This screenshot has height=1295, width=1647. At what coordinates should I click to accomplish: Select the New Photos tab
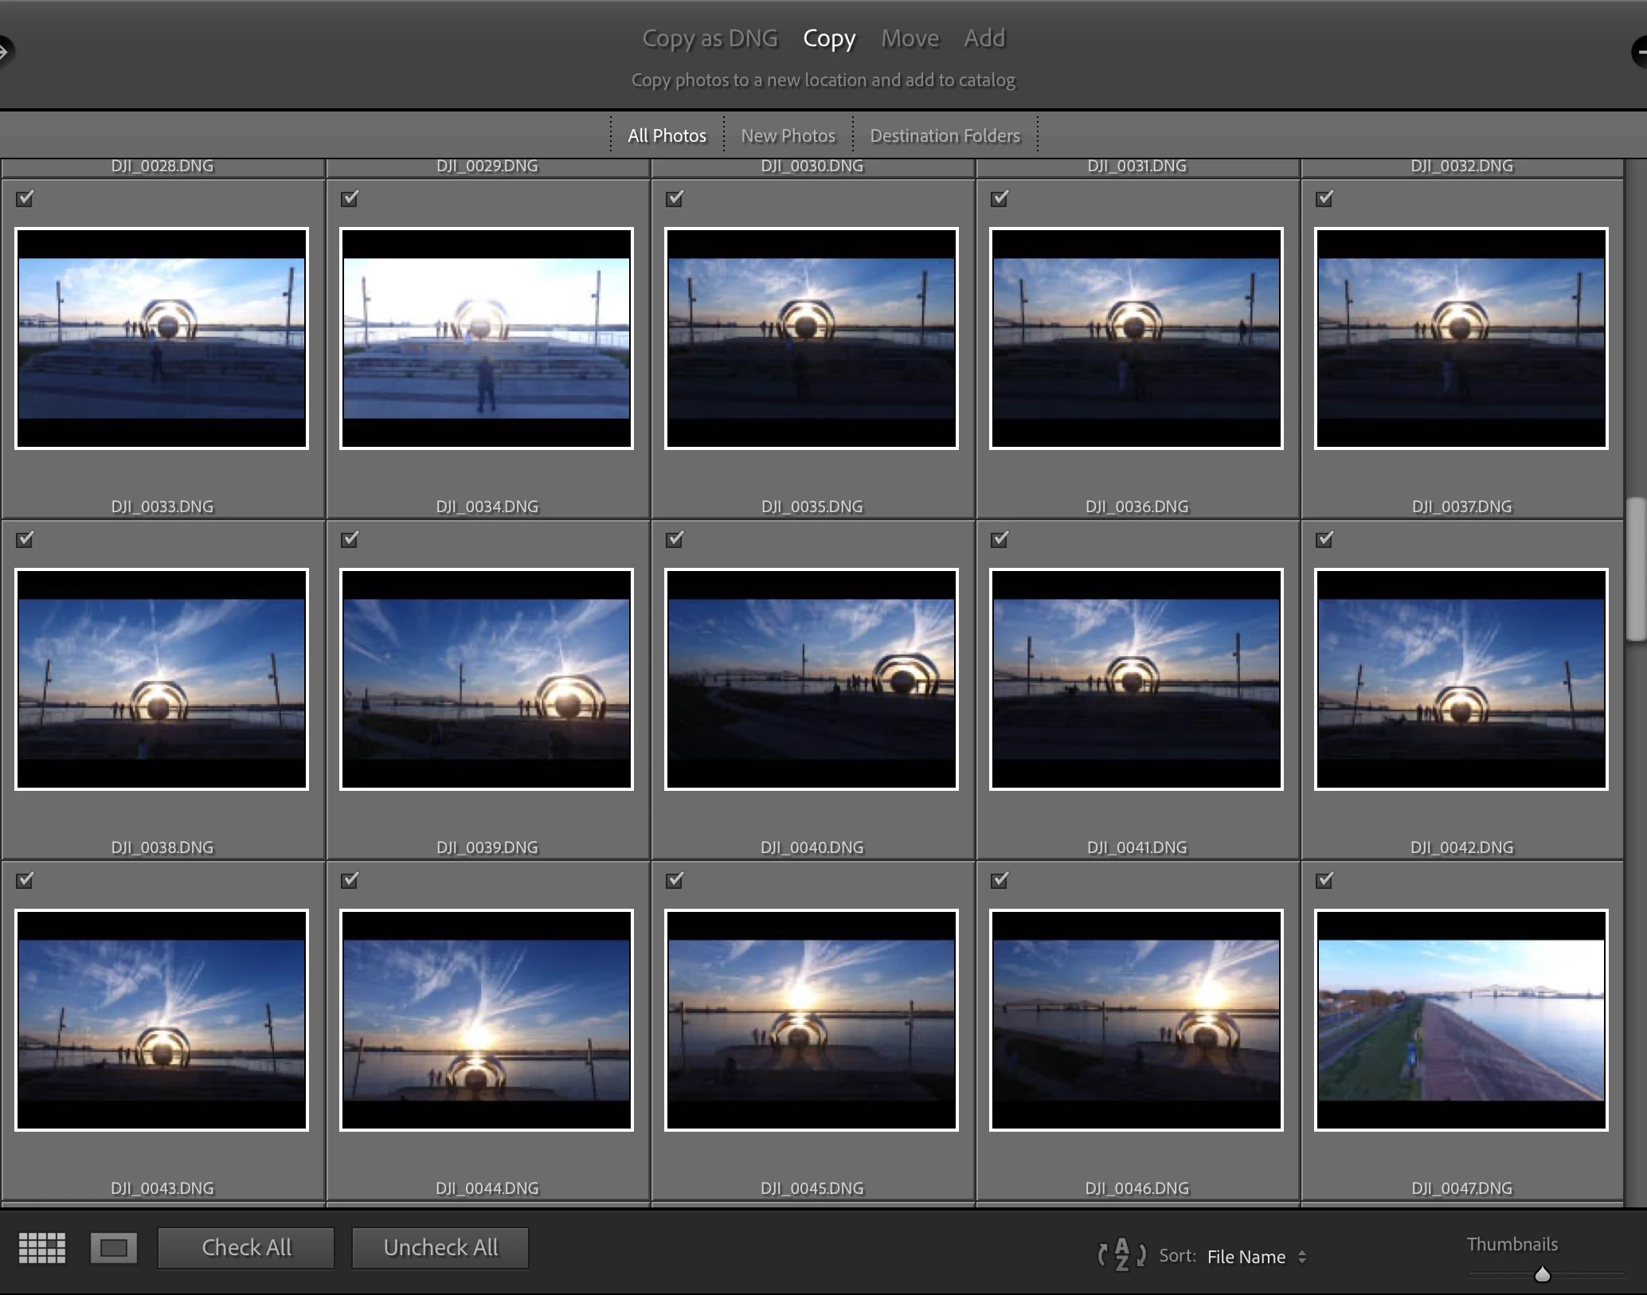coord(788,135)
